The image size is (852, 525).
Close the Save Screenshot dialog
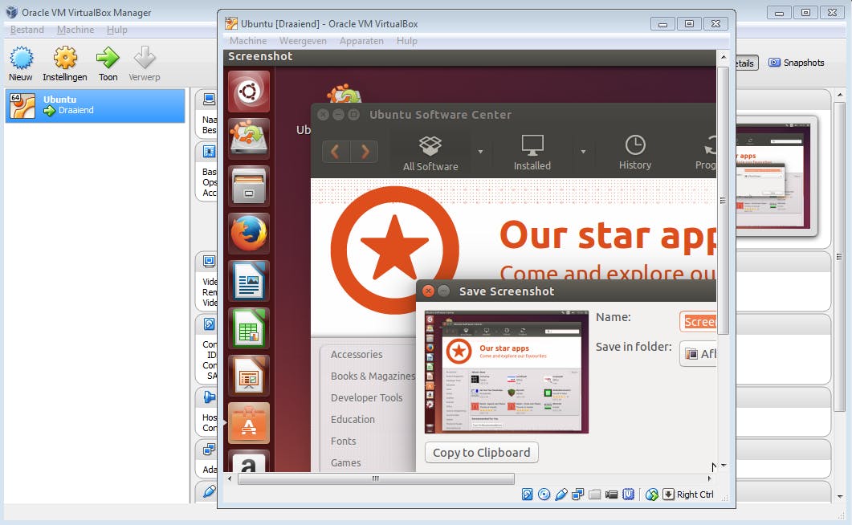428,291
